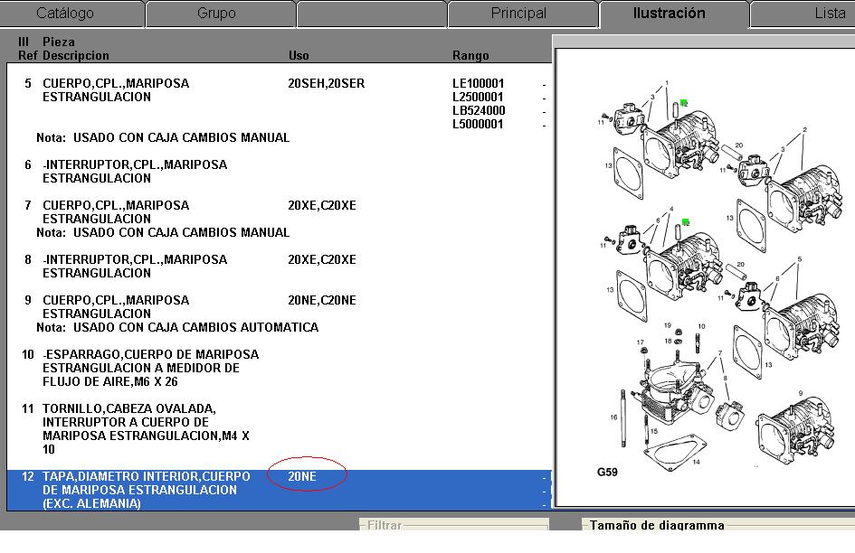The height and width of the screenshot is (553, 855).
Task: Click the green highlighted marker on the top assembly
Action: (x=685, y=104)
